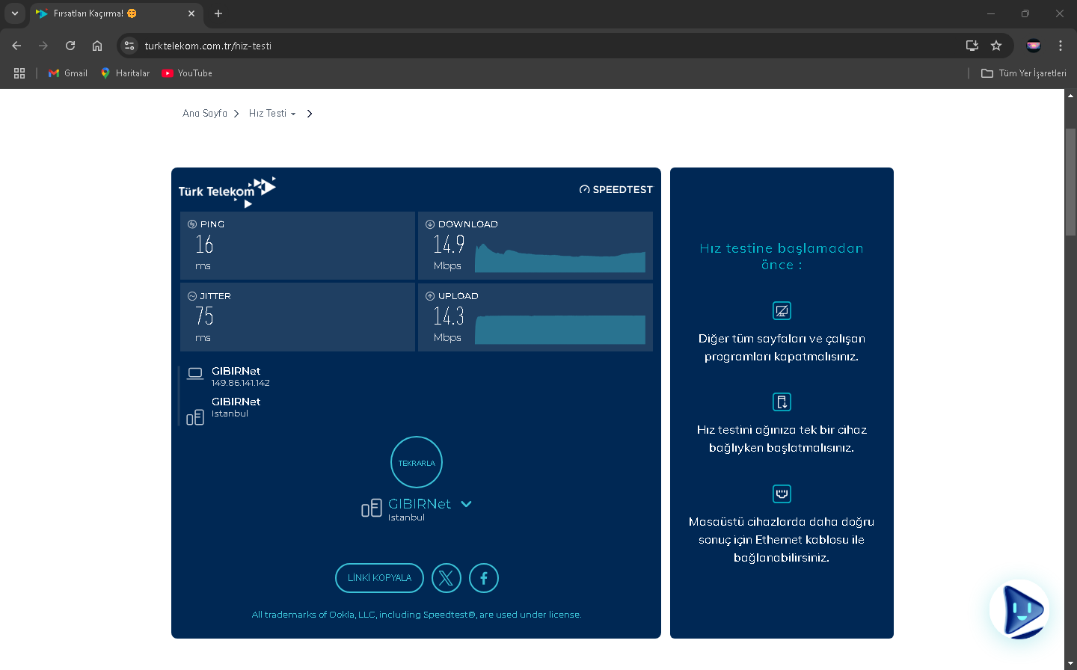Click the ping icon

[192, 224]
